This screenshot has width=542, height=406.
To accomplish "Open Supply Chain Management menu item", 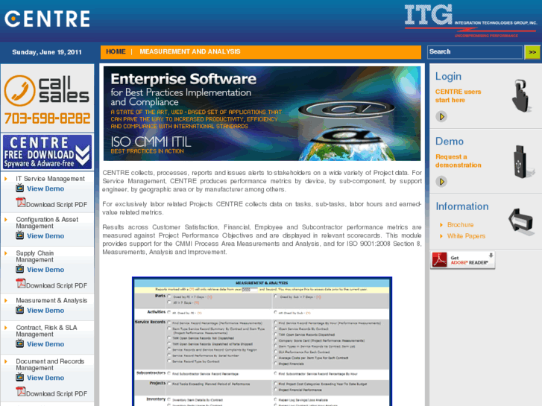I will [35, 256].
